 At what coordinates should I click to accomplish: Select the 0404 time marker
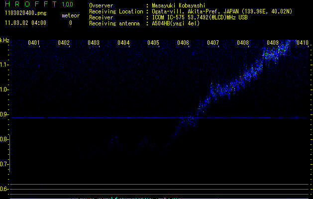point(123,43)
